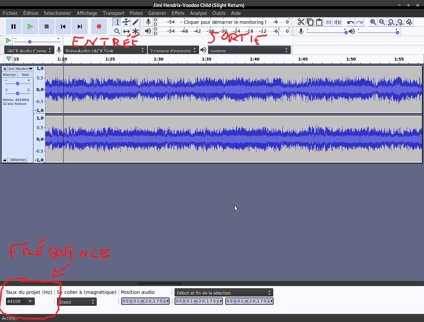The image size is (424, 322).
Task: Silence the selected audio via toolbar icon
Action: tap(338, 22)
